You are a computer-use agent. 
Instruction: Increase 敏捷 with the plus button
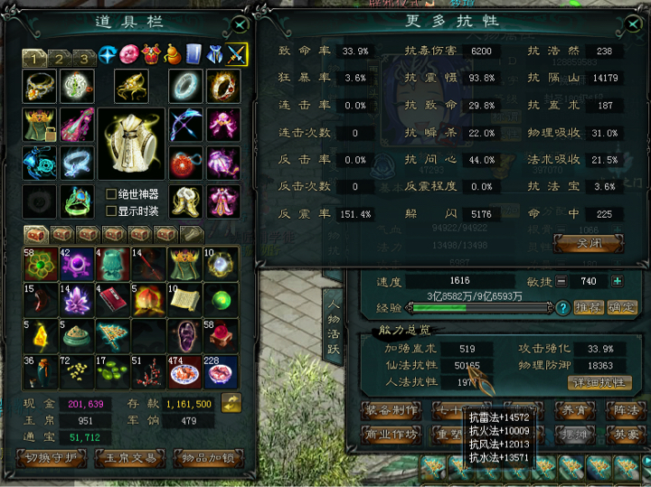pyautogui.click(x=618, y=281)
